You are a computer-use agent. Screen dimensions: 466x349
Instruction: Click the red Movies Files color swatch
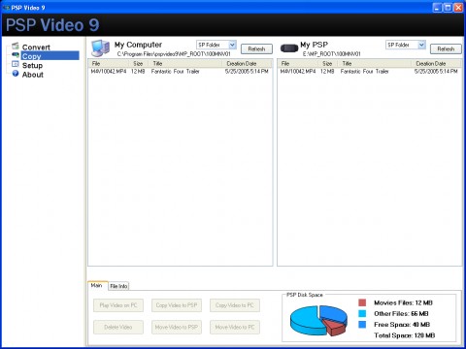(362, 302)
